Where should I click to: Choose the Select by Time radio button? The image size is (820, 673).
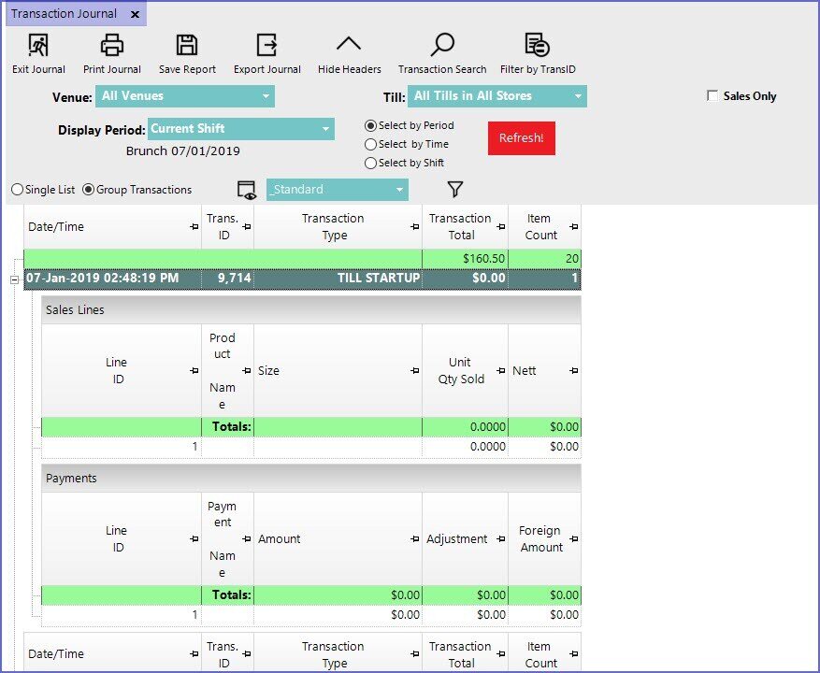coord(371,145)
